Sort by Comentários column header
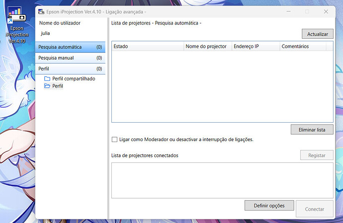This screenshot has width=343, height=223. (303, 46)
